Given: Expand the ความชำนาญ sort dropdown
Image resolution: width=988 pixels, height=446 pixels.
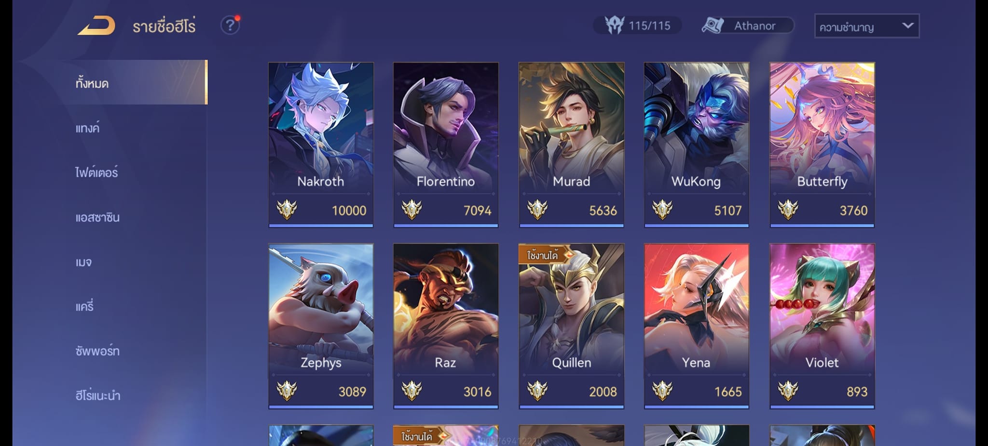Looking at the screenshot, I should coord(867,26).
